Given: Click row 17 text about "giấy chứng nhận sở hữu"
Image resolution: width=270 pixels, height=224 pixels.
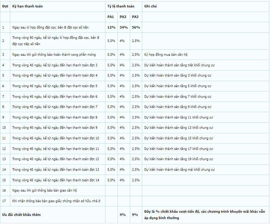Looking at the screenshot, I should coord(57,201).
